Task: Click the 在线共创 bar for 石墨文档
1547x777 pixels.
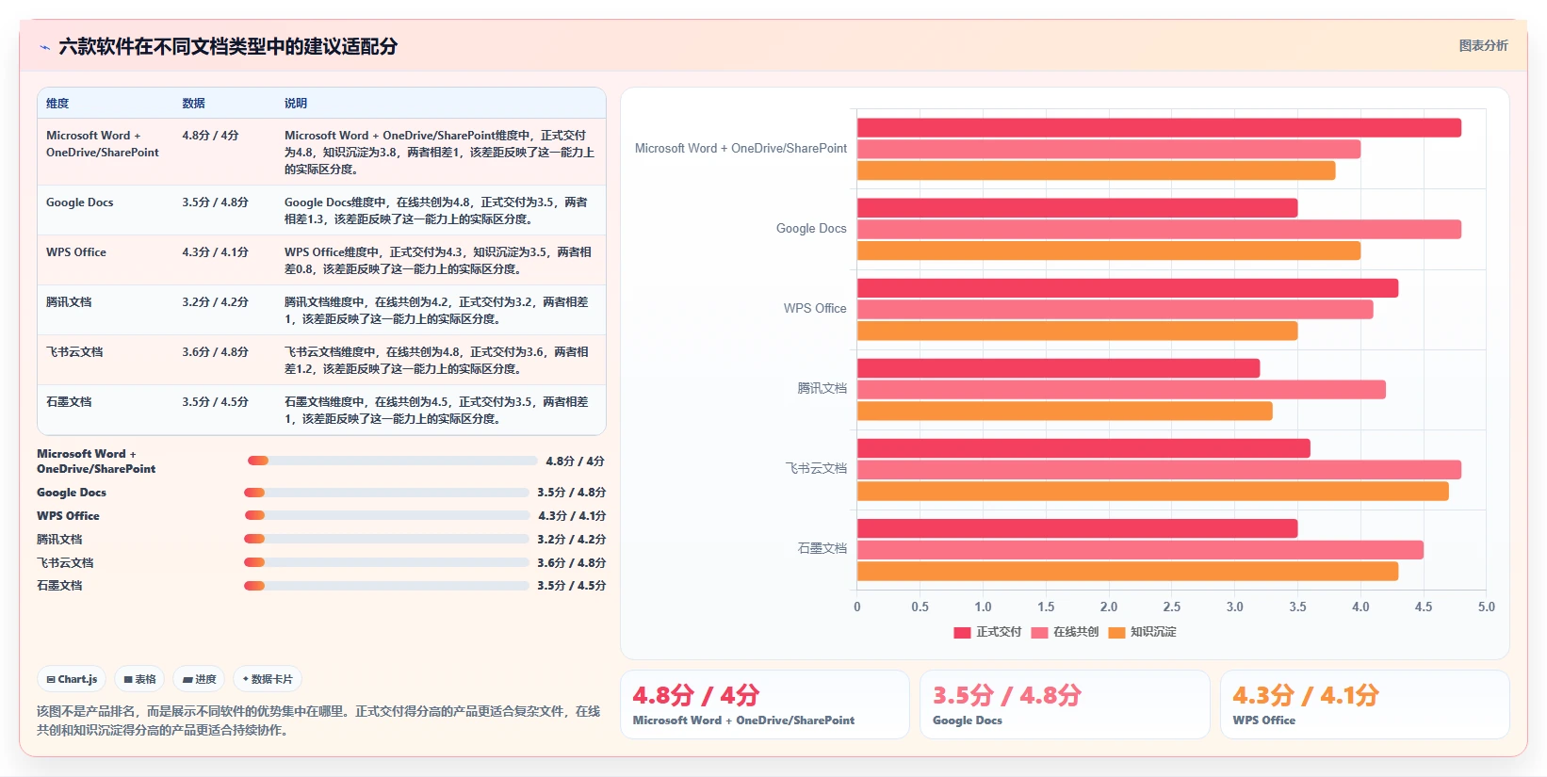Action: coord(1140,550)
